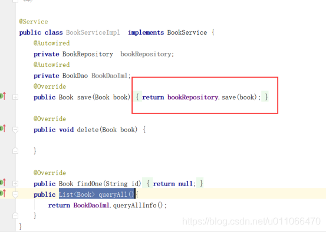Click the null keyword in findOne's return
This screenshot has width=326, height=232.
(186, 184)
